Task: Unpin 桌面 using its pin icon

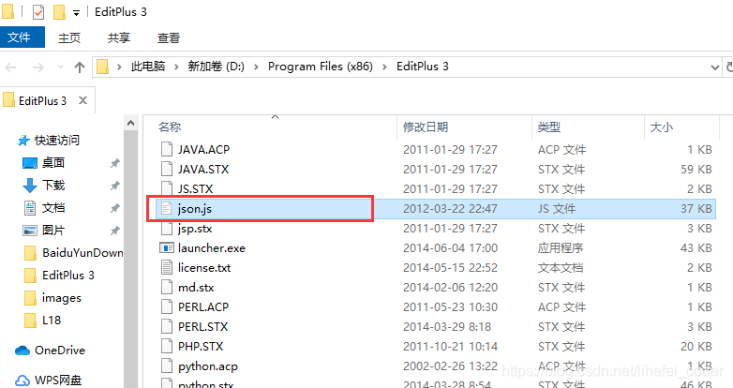Action: (114, 163)
